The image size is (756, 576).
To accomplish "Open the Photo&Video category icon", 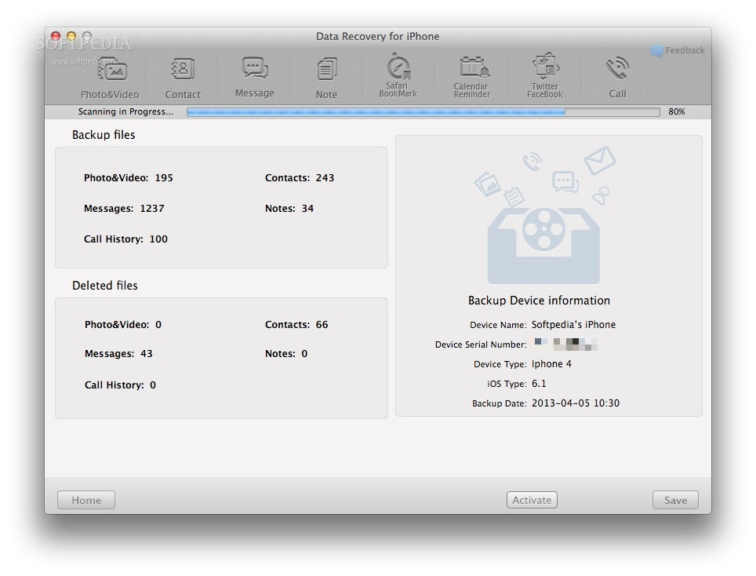I will point(112,71).
